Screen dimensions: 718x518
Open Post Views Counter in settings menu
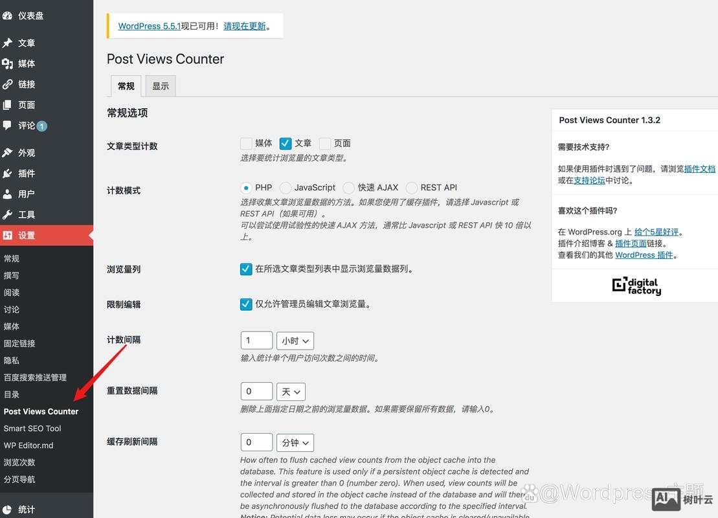click(41, 411)
